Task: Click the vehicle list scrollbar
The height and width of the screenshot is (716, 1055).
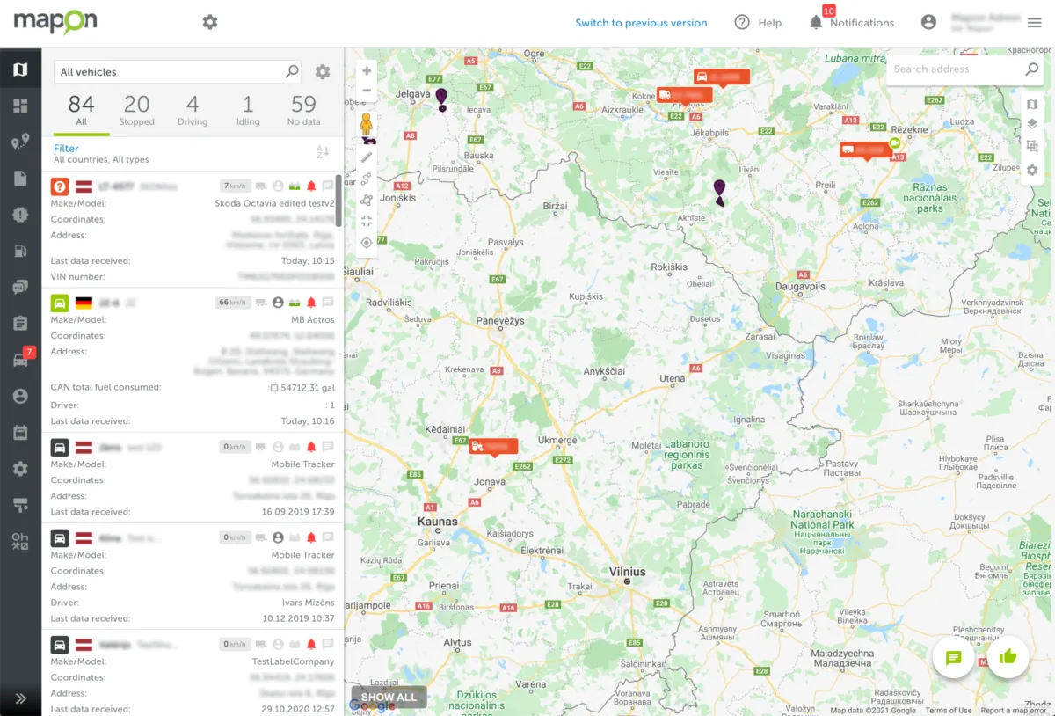Action: click(338, 201)
